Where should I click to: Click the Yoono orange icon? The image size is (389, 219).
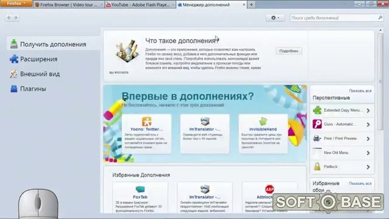coord(146,122)
